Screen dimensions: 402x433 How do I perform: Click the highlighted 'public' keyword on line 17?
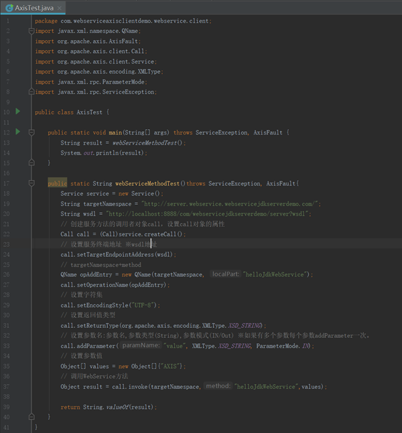[x=57, y=183]
